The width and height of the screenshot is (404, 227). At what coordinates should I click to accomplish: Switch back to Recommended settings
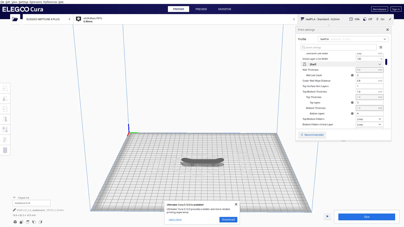point(312,135)
